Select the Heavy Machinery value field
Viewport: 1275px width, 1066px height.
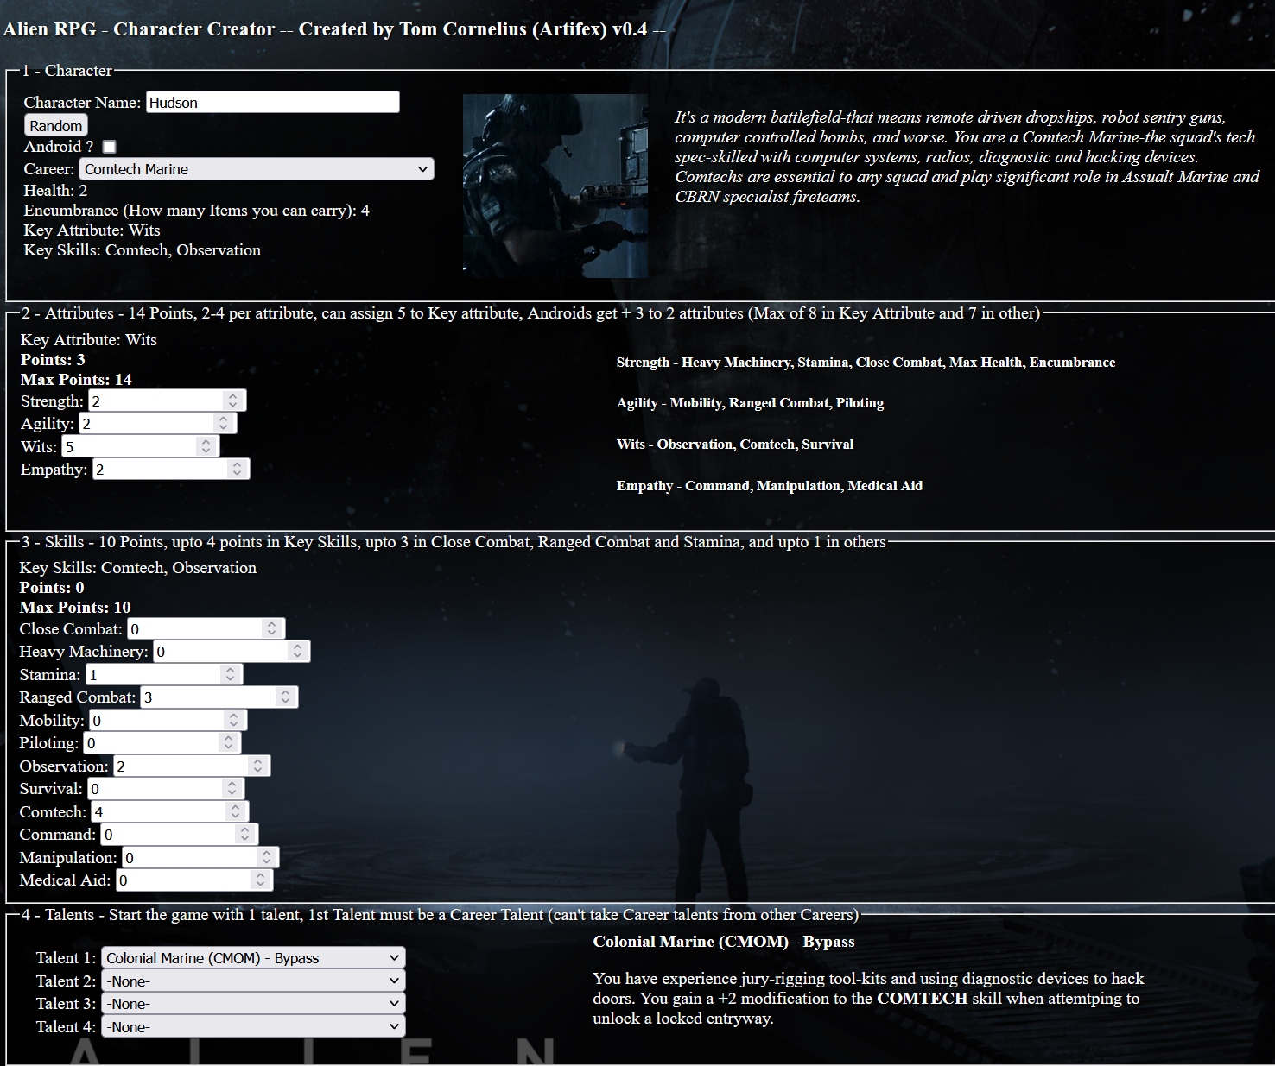(225, 651)
